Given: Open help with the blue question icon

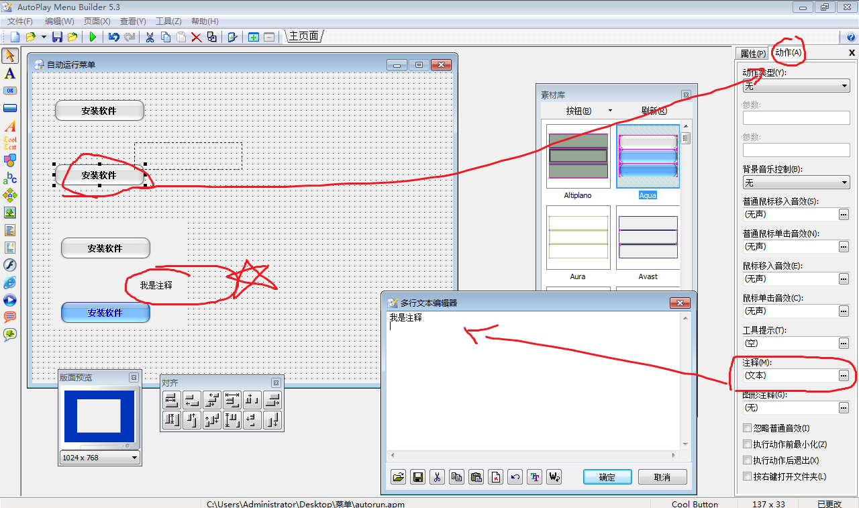Looking at the screenshot, I should [851, 38].
